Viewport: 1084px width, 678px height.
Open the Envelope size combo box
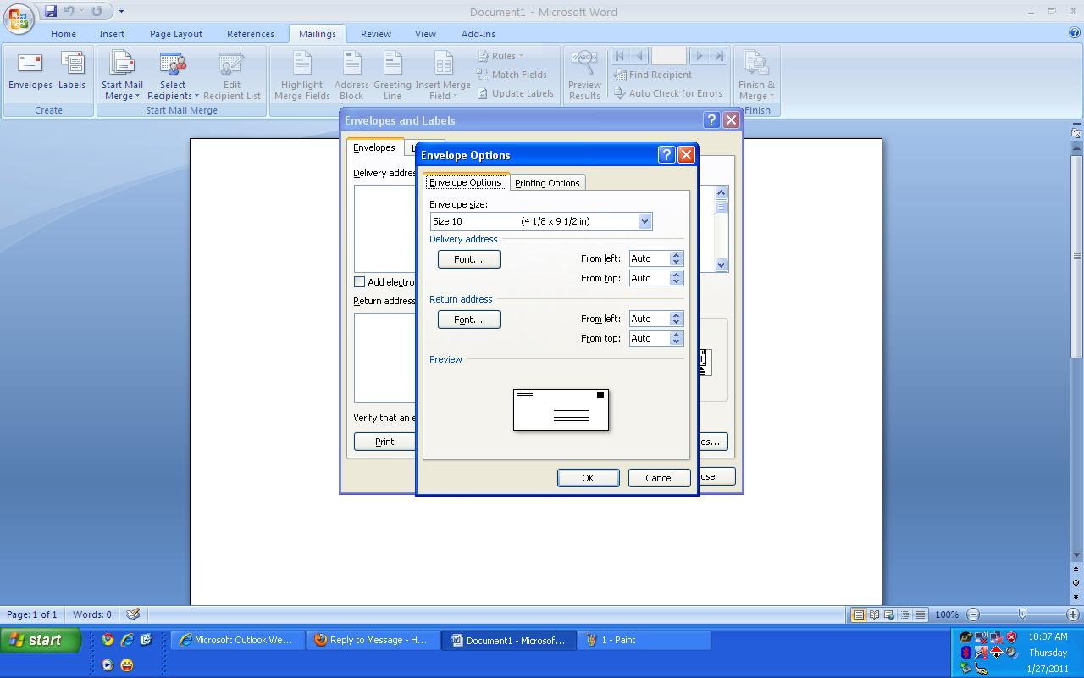tap(541, 221)
